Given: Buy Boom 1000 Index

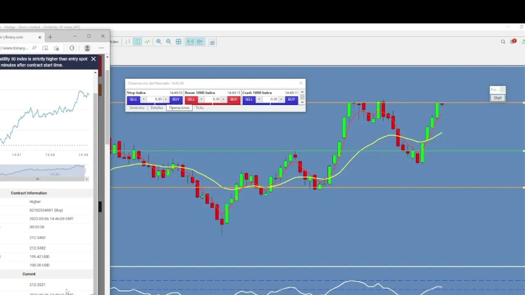Looking at the screenshot, I should coord(234,99).
